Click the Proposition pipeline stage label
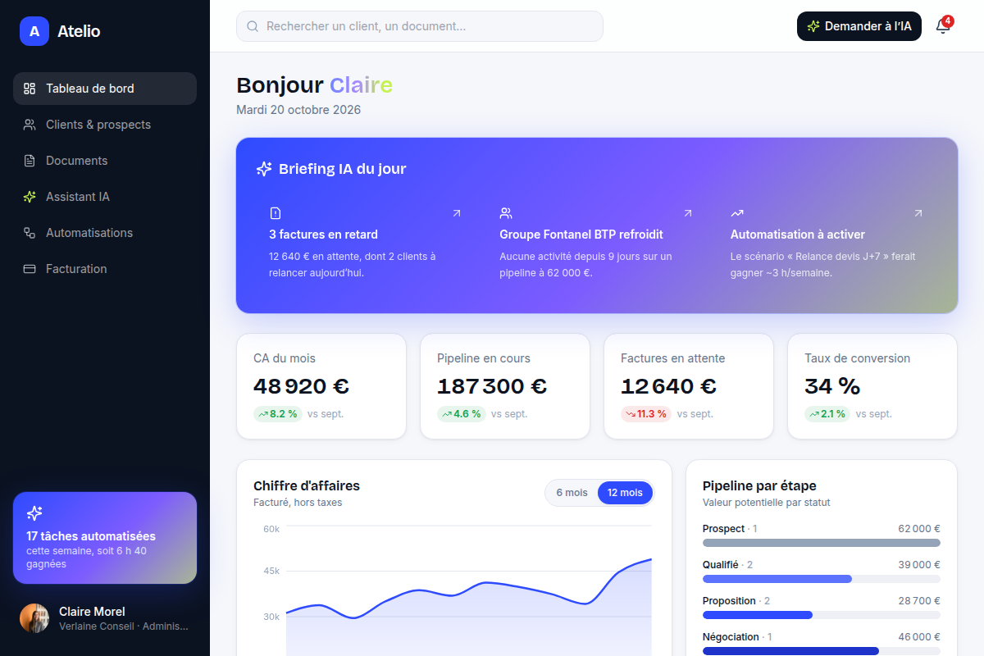The height and width of the screenshot is (656, 984). pyautogui.click(x=729, y=601)
